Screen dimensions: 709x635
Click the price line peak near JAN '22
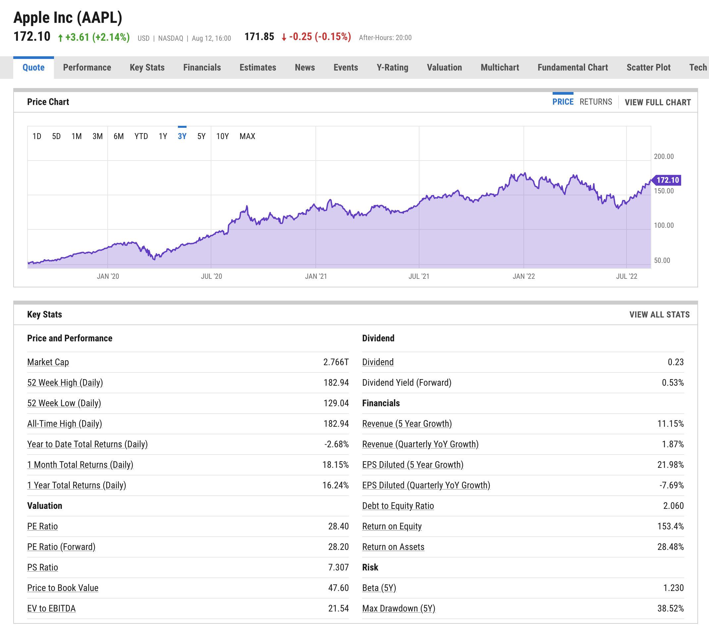coord(524,173)
